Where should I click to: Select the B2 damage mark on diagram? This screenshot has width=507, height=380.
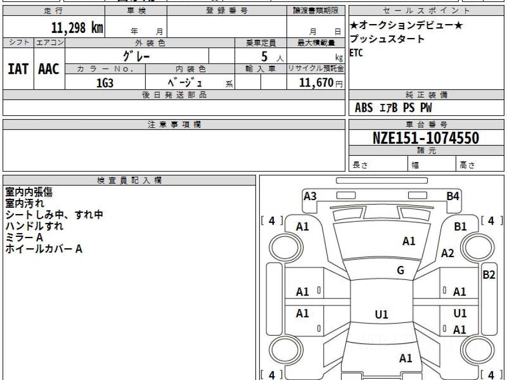489,275
